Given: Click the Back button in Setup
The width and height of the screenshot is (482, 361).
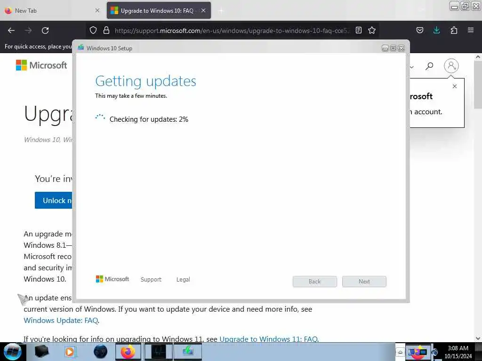Looking at the screenshot, I should pos(314,282).
